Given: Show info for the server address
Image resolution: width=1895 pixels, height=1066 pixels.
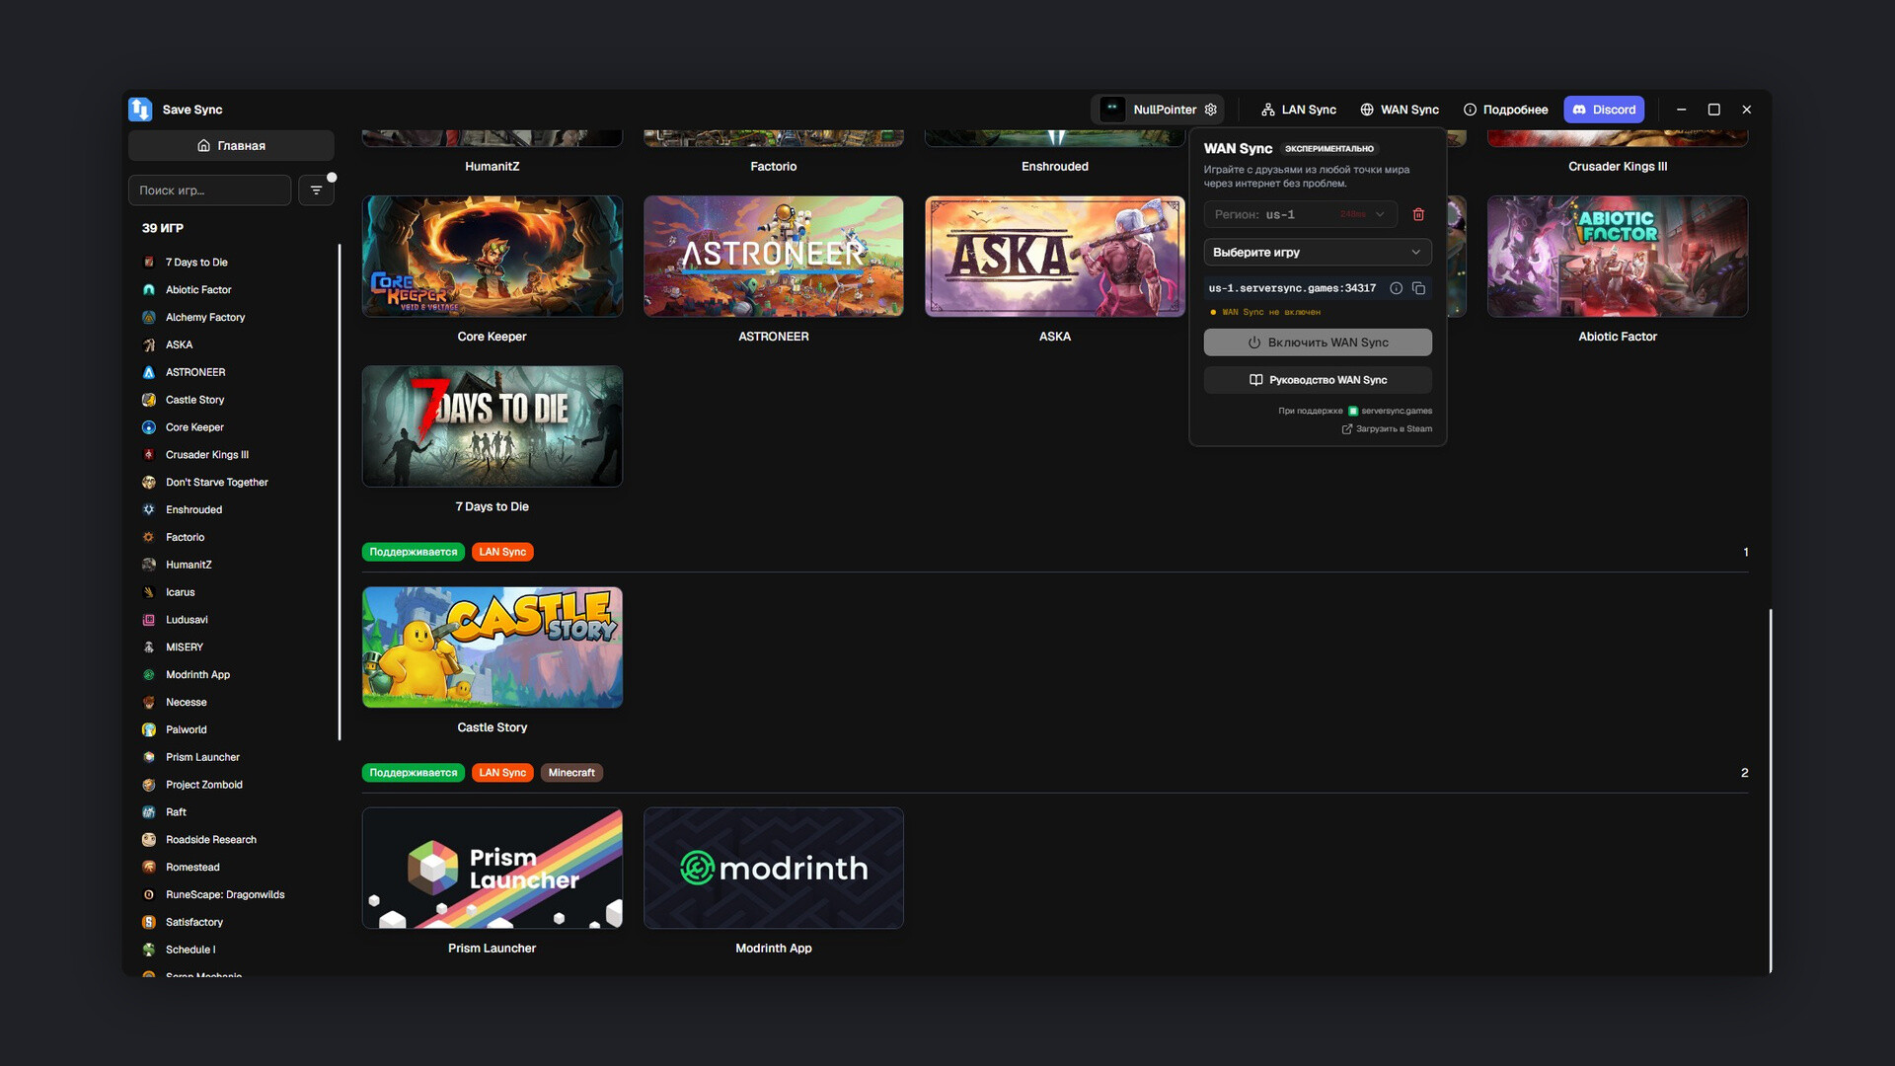Looking at the screenshot, I should 1396,288.
